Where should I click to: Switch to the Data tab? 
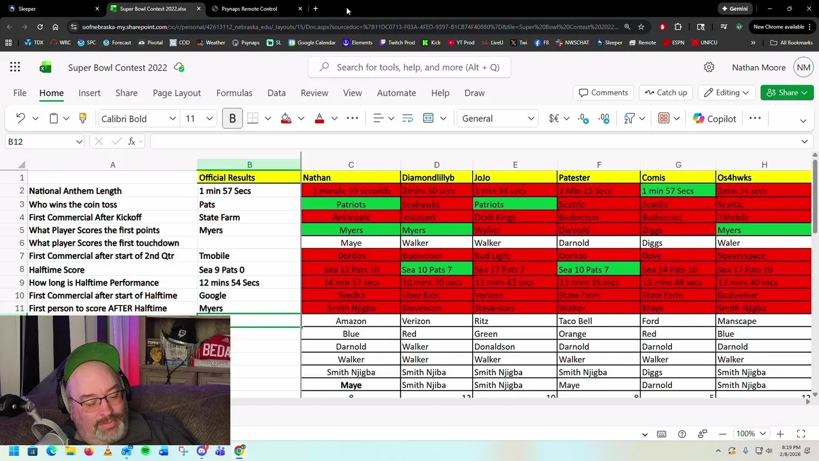pos(276,93)
